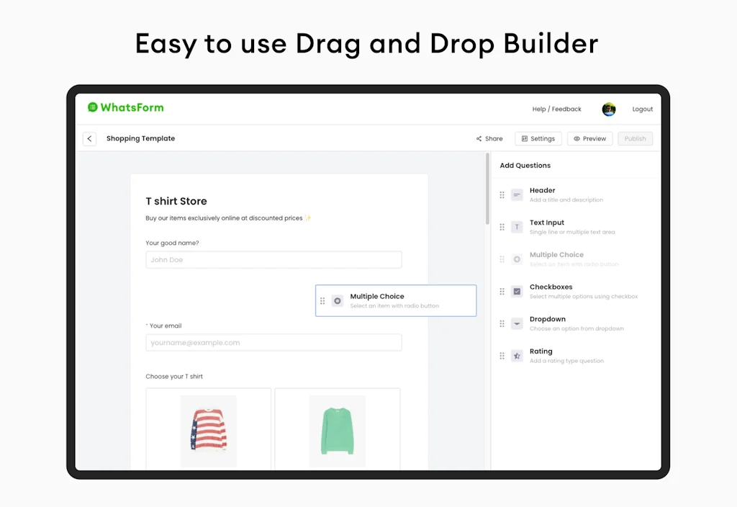Screen dimensions: 737x507
Task: Open Help / Feedback
Action: [x=556, y=109]
